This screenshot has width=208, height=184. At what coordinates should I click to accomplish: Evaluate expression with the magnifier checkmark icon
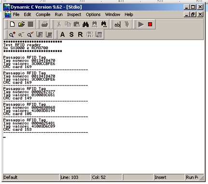point(30,34)
